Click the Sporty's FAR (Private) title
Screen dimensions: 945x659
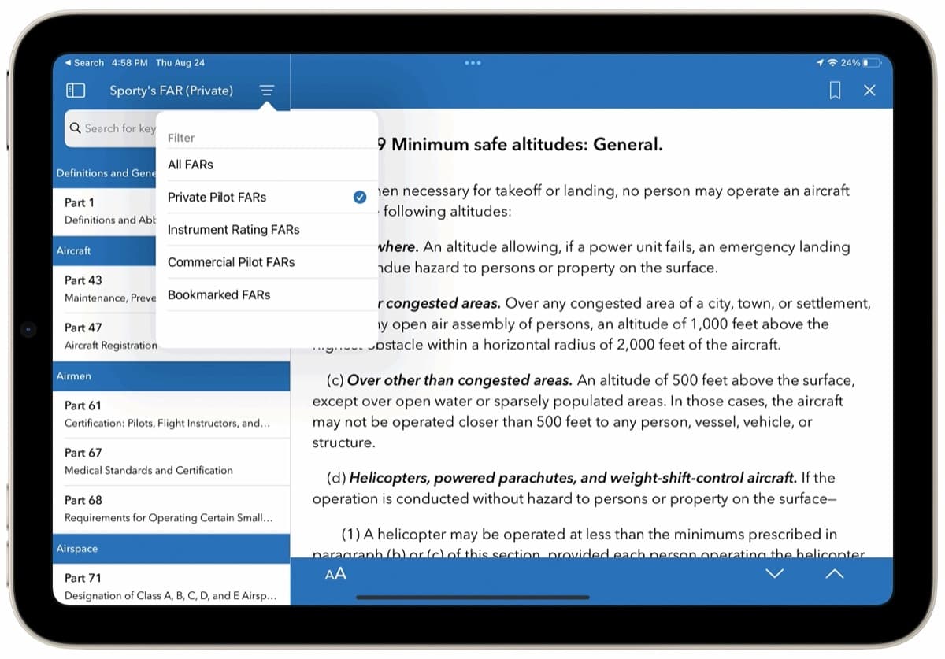pyautogui.click(x=171, y=91)
